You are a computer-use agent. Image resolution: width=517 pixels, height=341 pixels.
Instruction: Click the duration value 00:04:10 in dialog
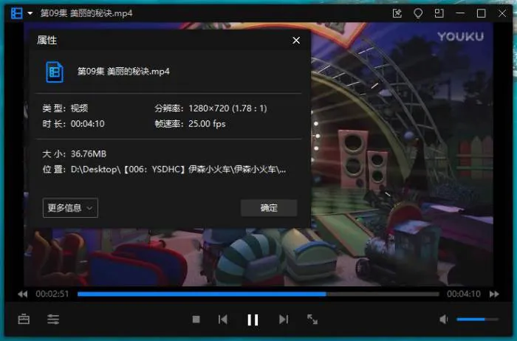pos(88,124)
